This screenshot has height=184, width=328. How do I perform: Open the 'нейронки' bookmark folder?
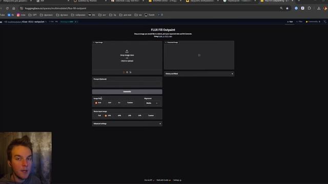click(x=78, y=15)
